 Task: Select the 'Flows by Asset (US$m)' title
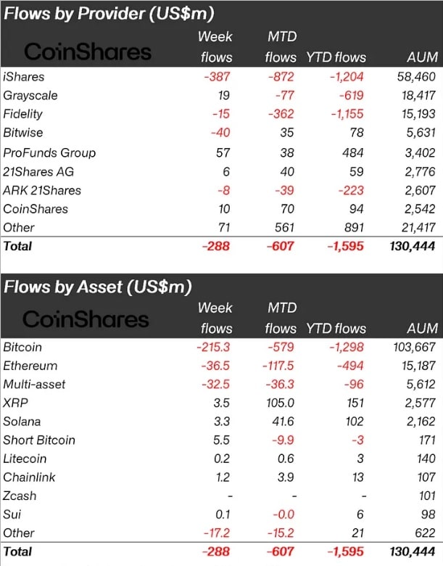98,286
